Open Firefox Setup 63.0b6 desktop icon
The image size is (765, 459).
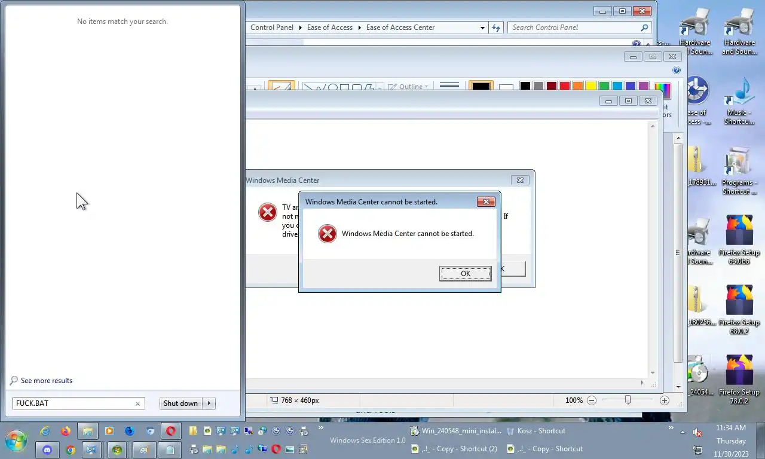coord(739,239)
